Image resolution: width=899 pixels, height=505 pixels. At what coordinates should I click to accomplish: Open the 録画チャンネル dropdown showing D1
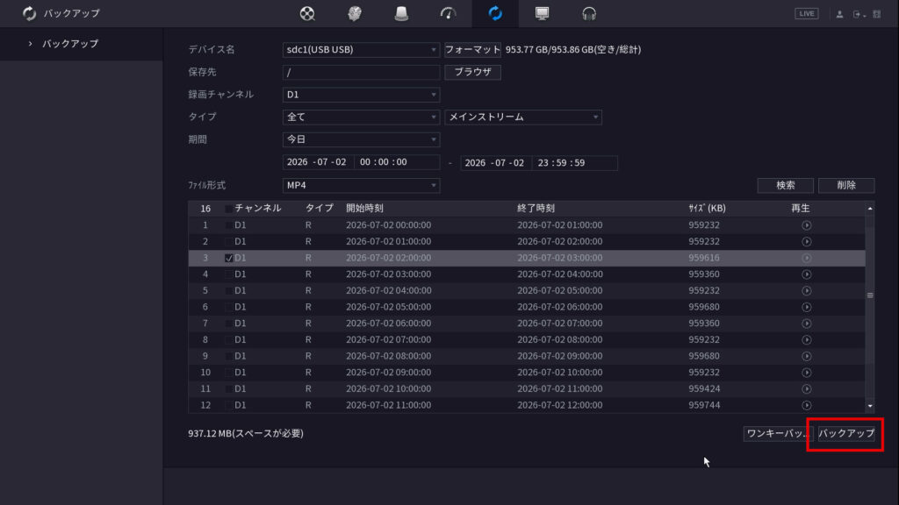(x=361, y=95)
